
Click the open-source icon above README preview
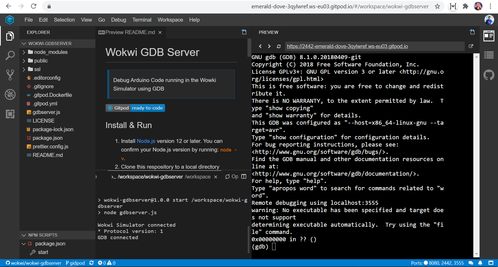coord(244,32)
